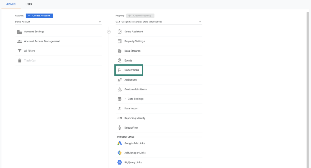Viewport: 311px width, 168px height.
Task: Open Property Settings
Action: pyautogui.click(x=135, y=41)
